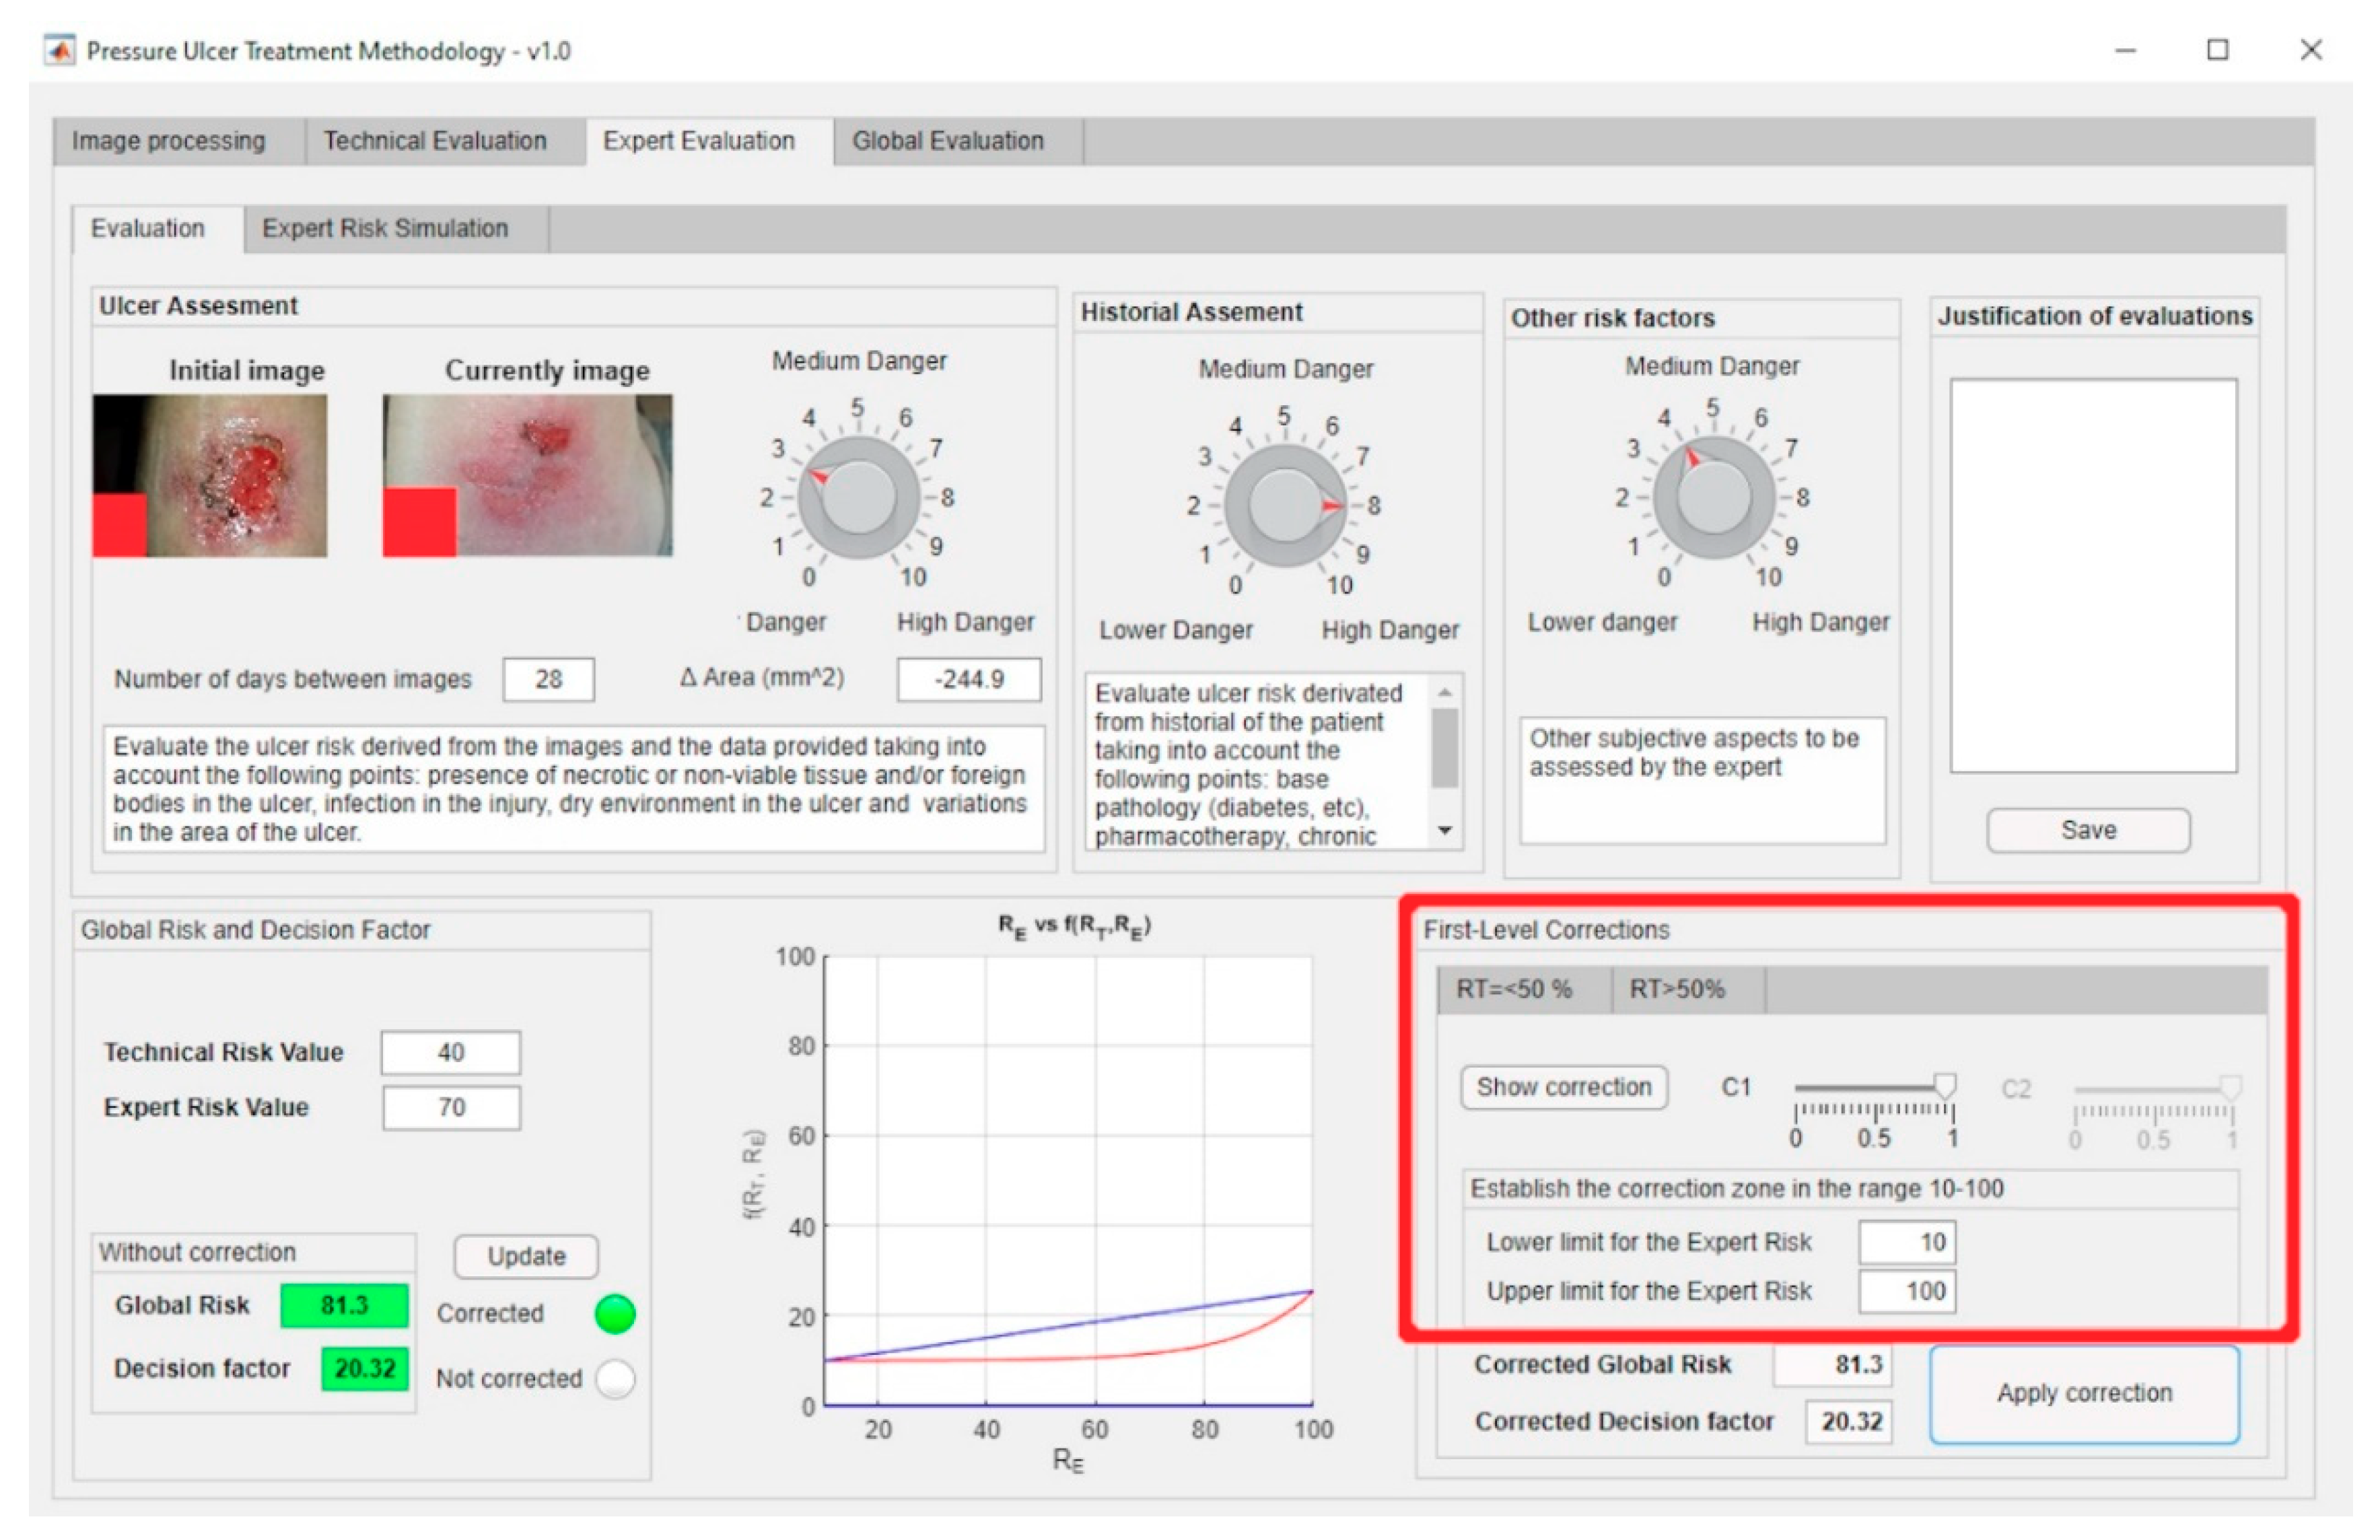Select the Evaluation sub-tab
This screenshot has width=2380, height=1540.
click(148, 229)
